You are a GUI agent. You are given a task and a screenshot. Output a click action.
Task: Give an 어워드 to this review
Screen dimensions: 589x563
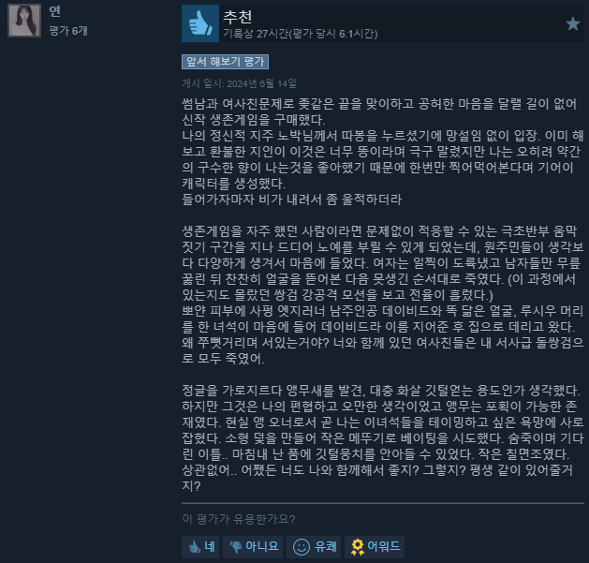pos(375,546)
